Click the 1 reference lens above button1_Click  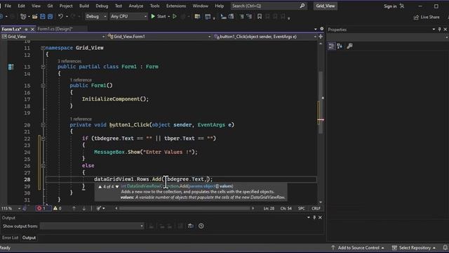[x=81, y=119]
